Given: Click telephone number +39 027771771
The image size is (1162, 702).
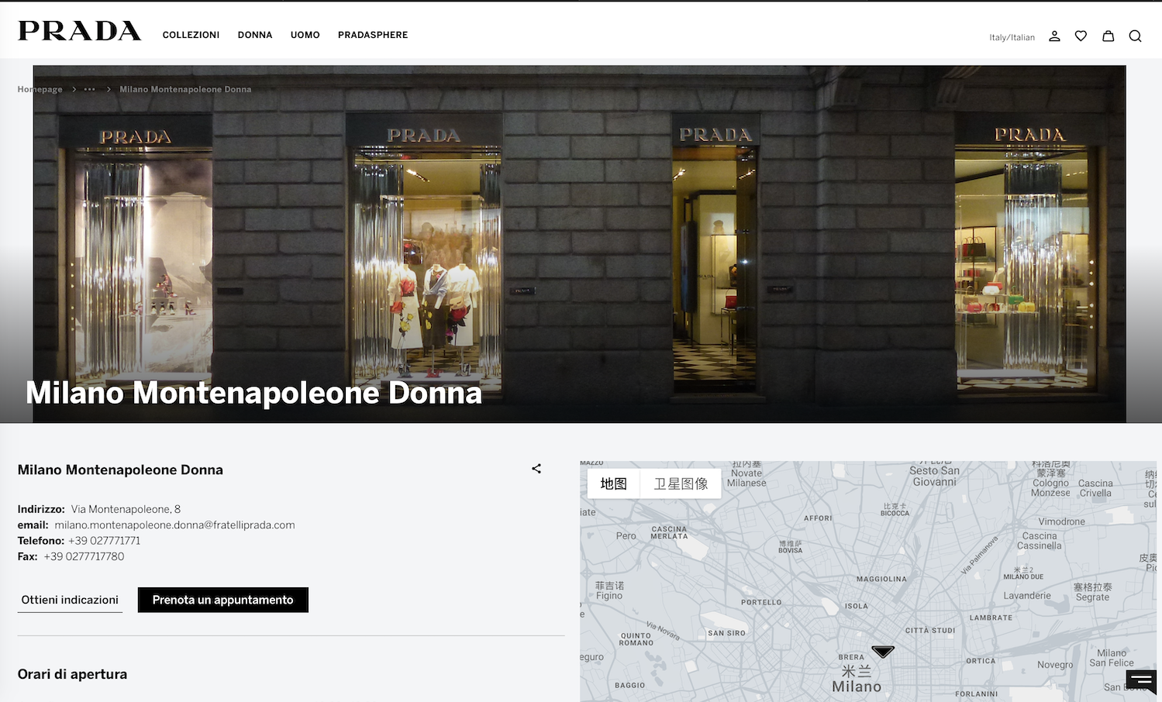Looking at the screenshot, I should (x=104, y=541).
